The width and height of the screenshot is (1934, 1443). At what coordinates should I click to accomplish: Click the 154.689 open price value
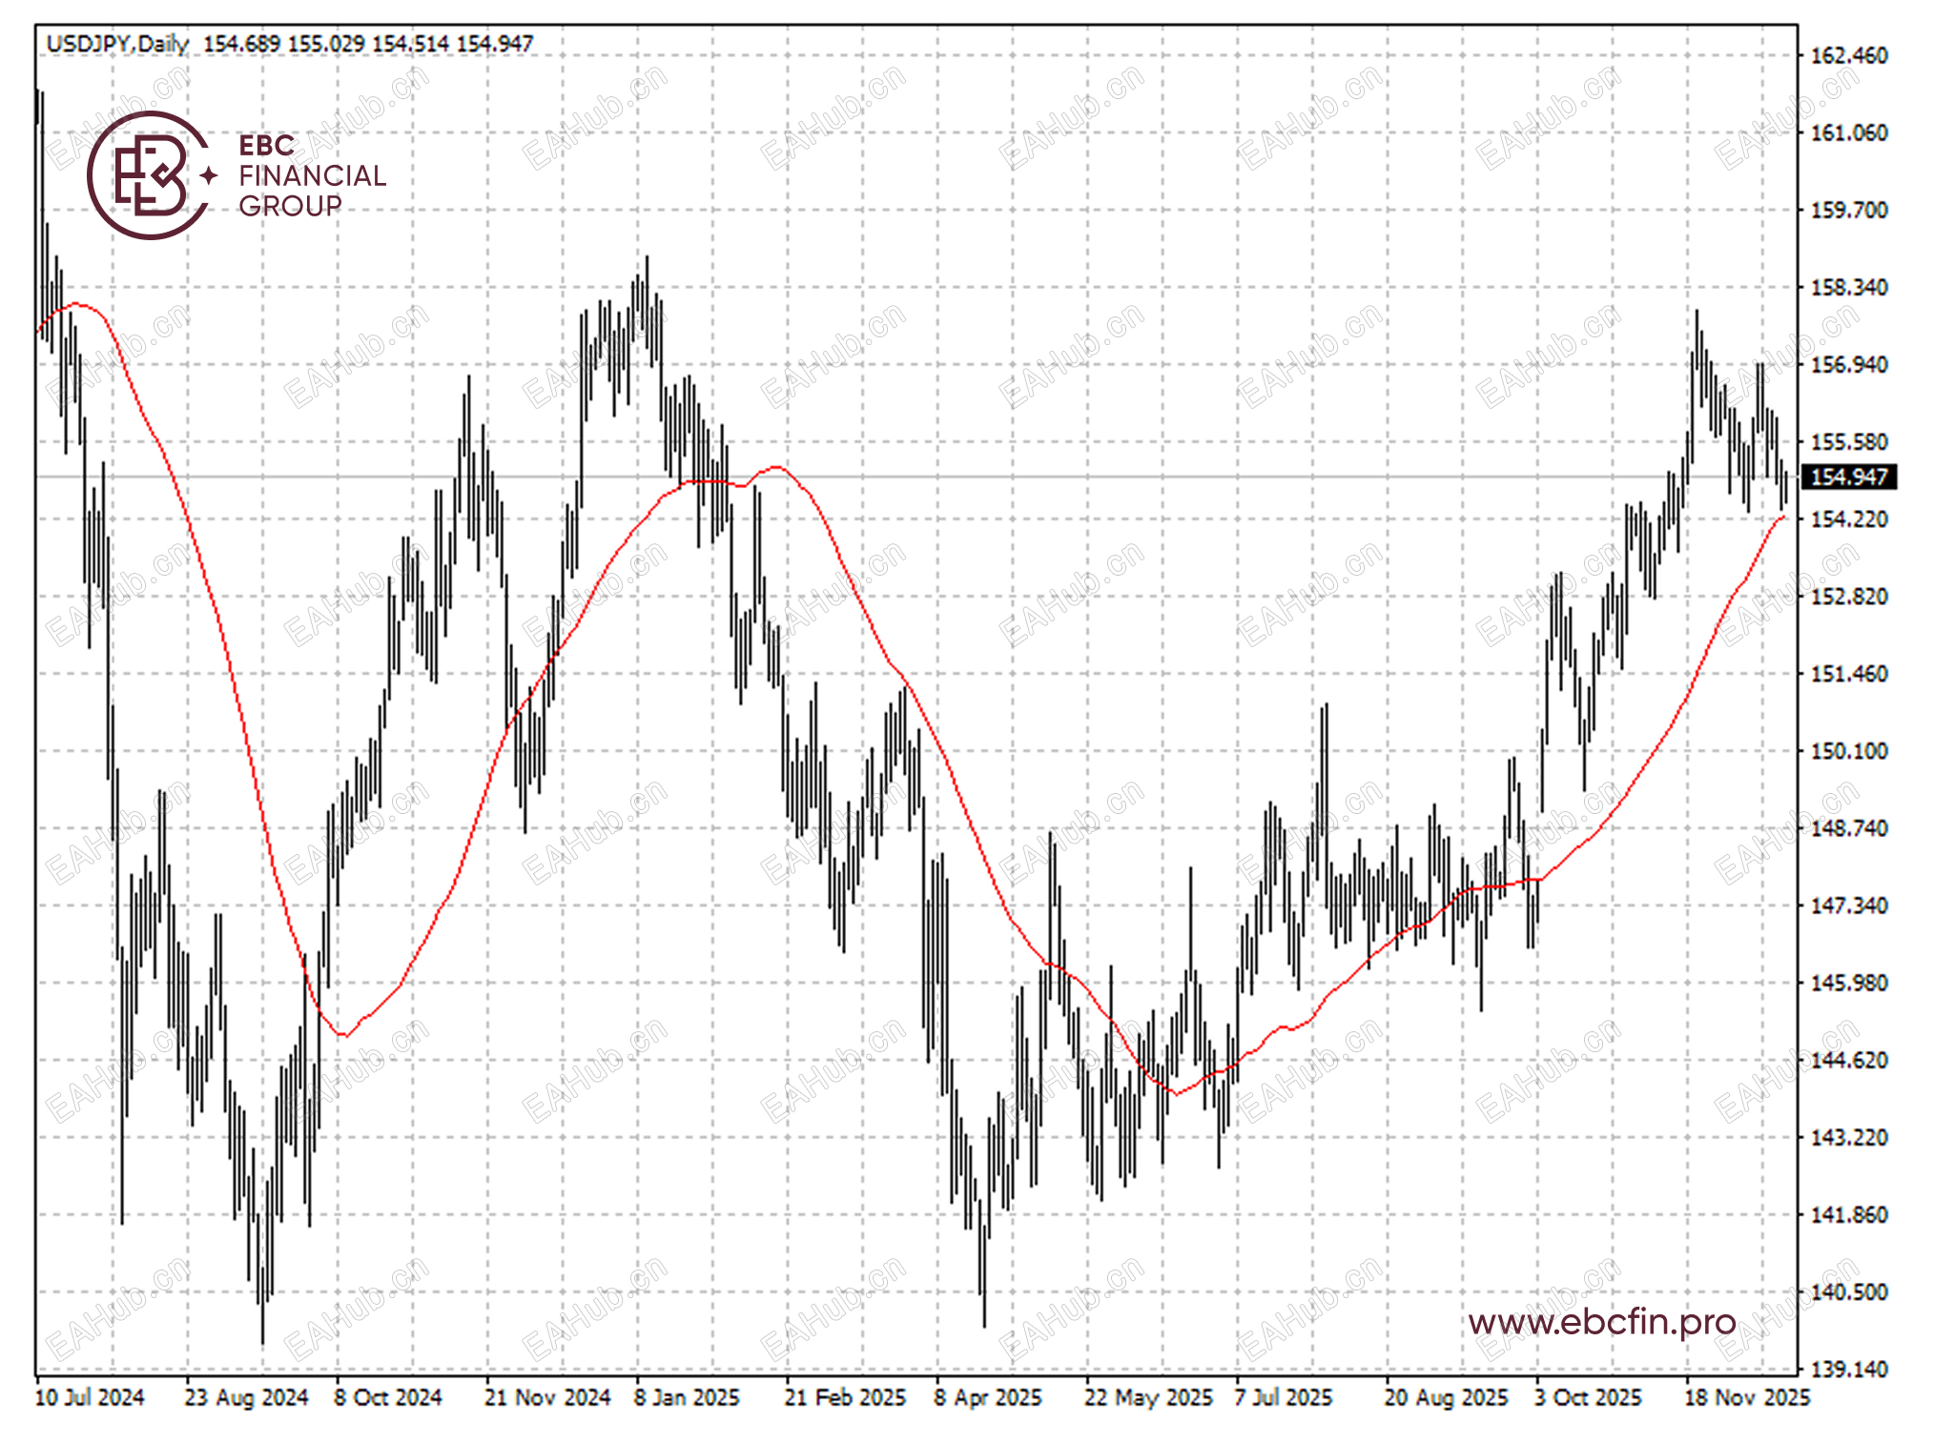(x=242, y=44)
